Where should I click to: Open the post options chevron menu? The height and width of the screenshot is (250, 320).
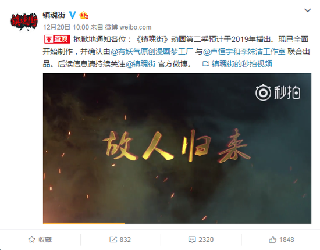[x=307, y=10]
